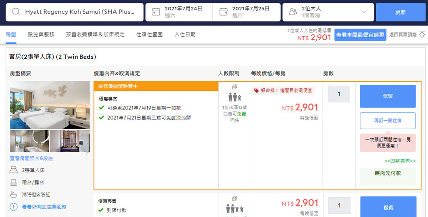Click 客房(2張單人床) room title
The width and height of the screenshot is (428, 217).
click(53, 57)
